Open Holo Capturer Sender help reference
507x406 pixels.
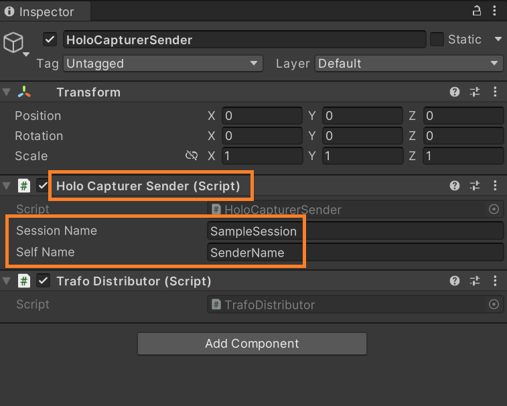coord(455,186)
